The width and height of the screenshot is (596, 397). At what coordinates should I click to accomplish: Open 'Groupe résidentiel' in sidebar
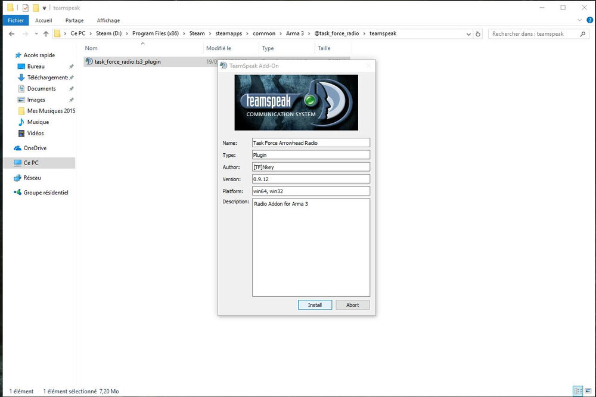(x=46, y=193)
